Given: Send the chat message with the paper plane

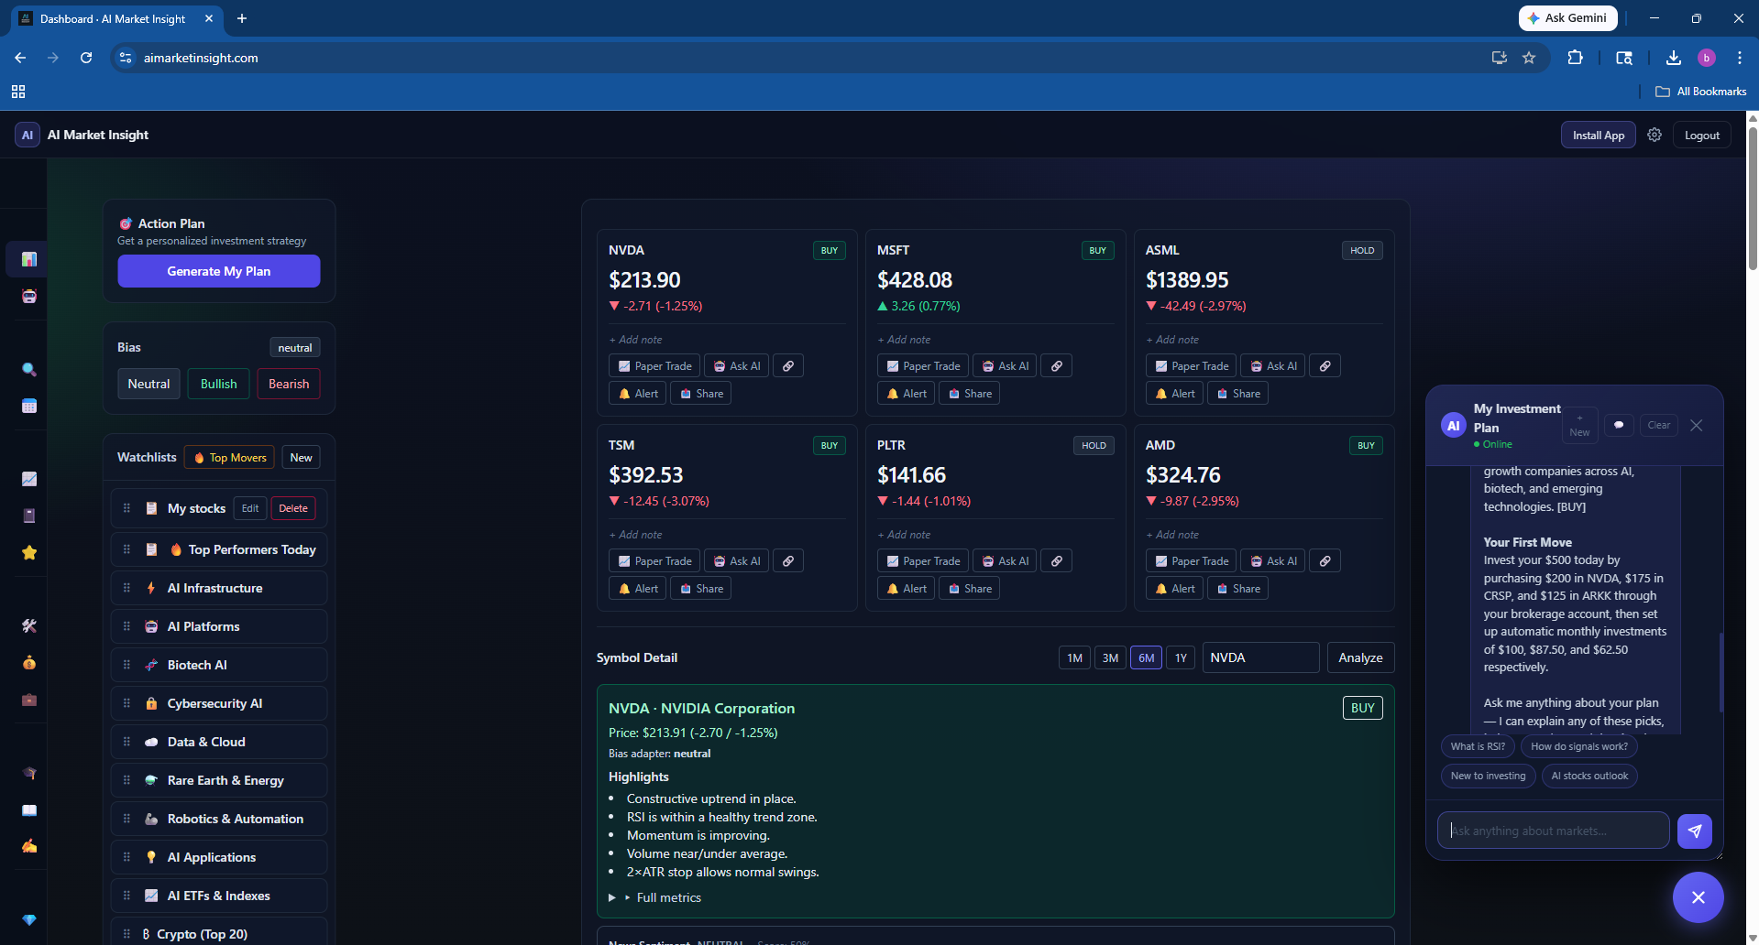Looking at the screenshot, I should [x=1695, y=831].
